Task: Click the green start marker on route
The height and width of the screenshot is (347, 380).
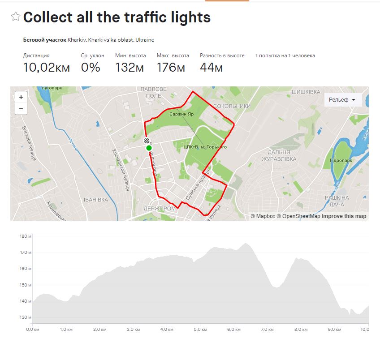Action: pyautogui.click(x=149, y=148)
